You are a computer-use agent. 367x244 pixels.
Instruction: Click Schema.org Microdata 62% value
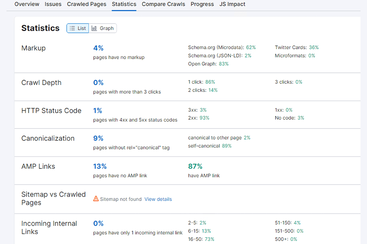pyautogui.click(x=251, y=48)
